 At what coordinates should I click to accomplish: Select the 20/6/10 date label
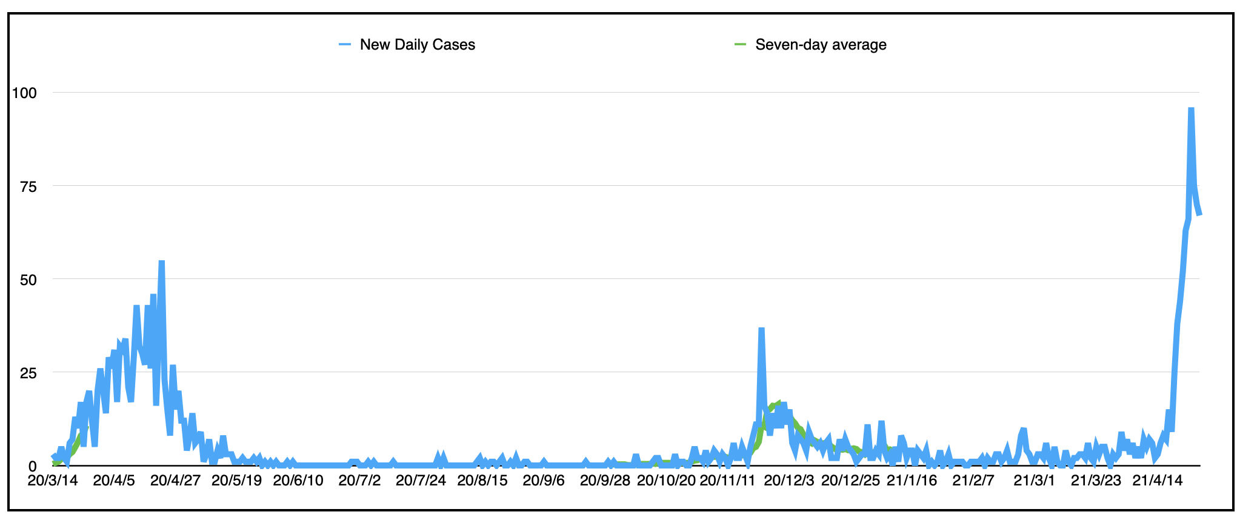[x=298, y=481]
